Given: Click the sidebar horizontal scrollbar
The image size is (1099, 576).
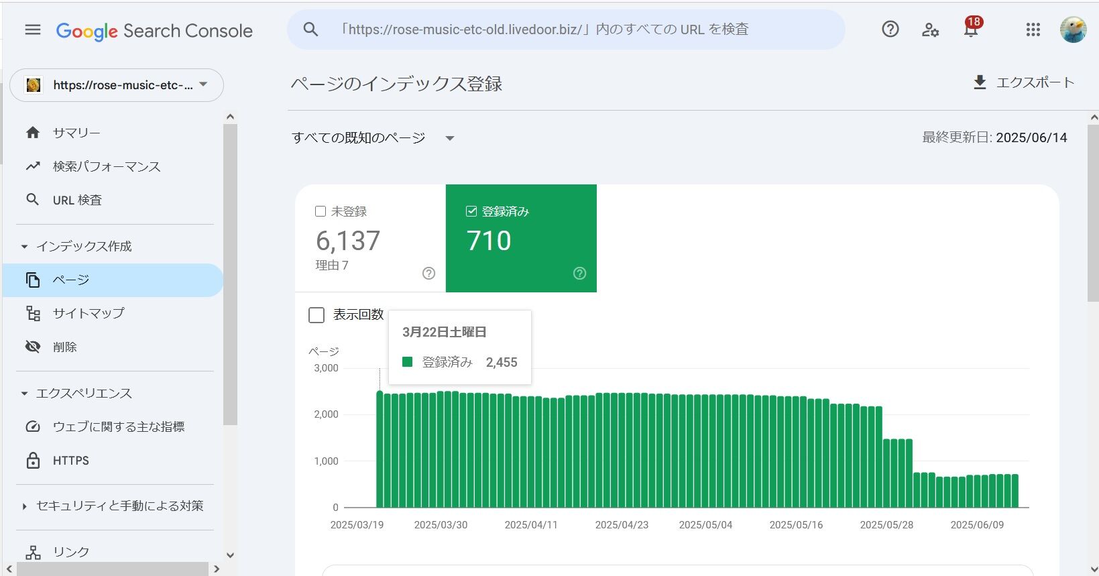Looking at the screenshot, I should click(113, 569).
